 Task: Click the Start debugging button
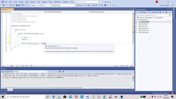tap(79, 5)
